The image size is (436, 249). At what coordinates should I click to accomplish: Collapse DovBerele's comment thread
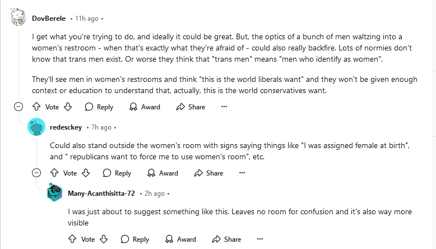tap(18, 107)
